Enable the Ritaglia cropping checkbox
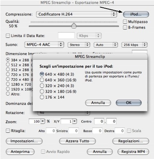154x159 pixels. [8, 131]
